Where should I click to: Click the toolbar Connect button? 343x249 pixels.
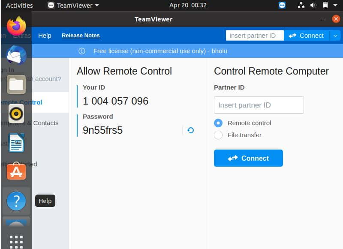(307, 36)
